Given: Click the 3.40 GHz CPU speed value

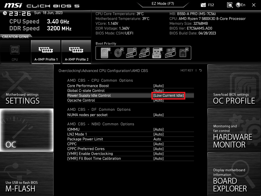Looking at the screenshot, I should click(x=58, y=21).
